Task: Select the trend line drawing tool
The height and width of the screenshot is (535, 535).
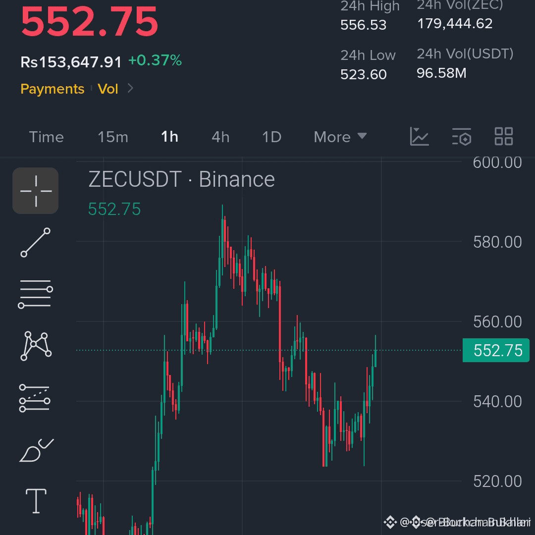Action: [x=36, y=243]
